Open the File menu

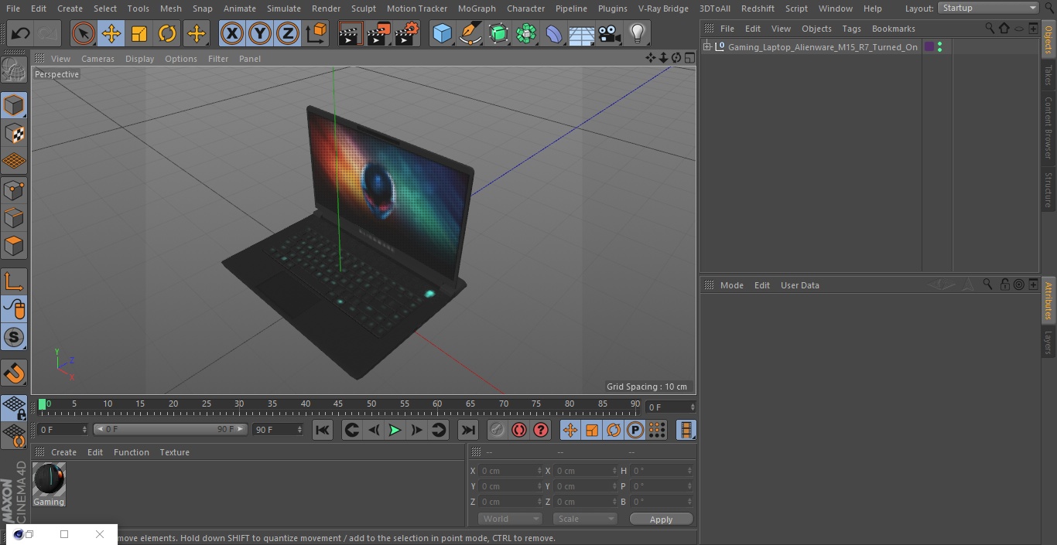13,8
